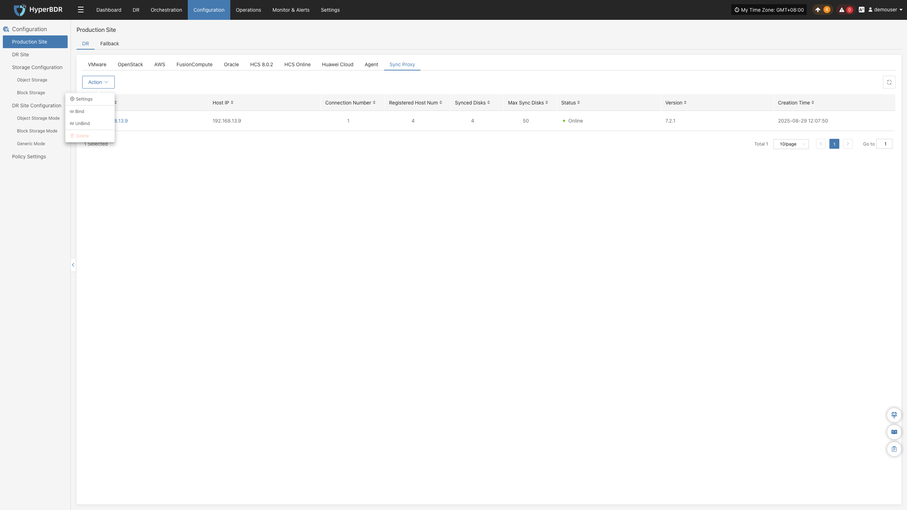Click the HyperBDR shield logo

click(20, 10)
